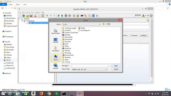Open the View tab in Explorer ribbon
This screenshot has height=96, width=171.
pyautogui.click(x=25, y=5)
